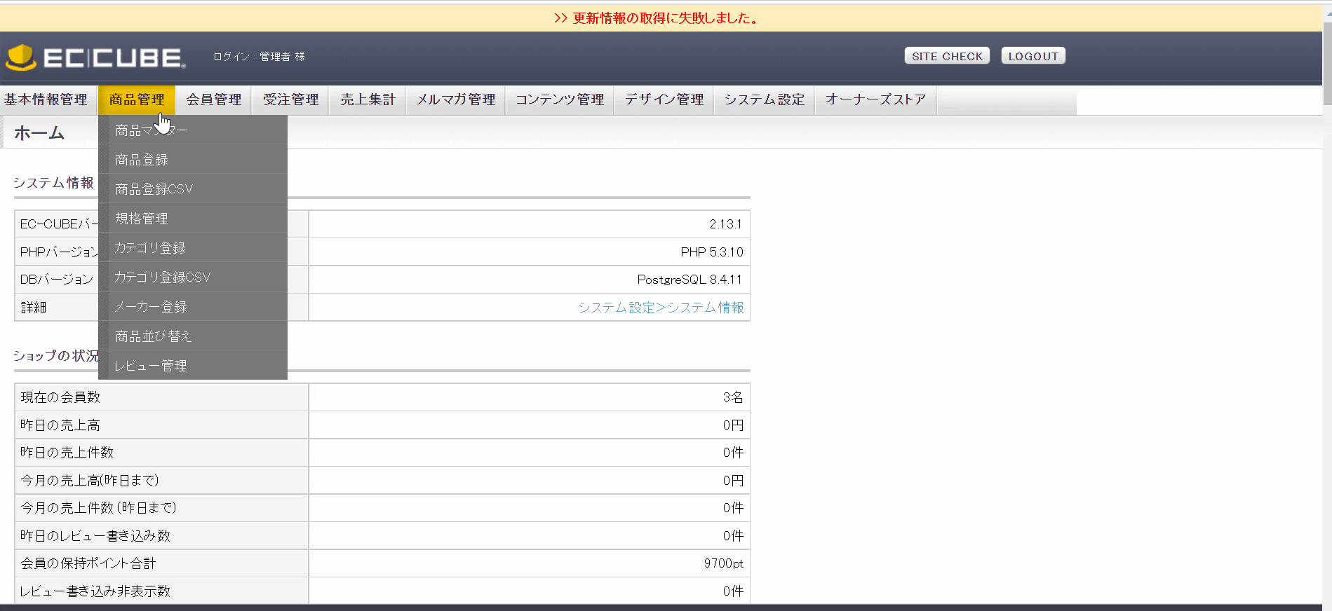
Task: Click the LOGOUT button
Action: [x=1032, y=56]
